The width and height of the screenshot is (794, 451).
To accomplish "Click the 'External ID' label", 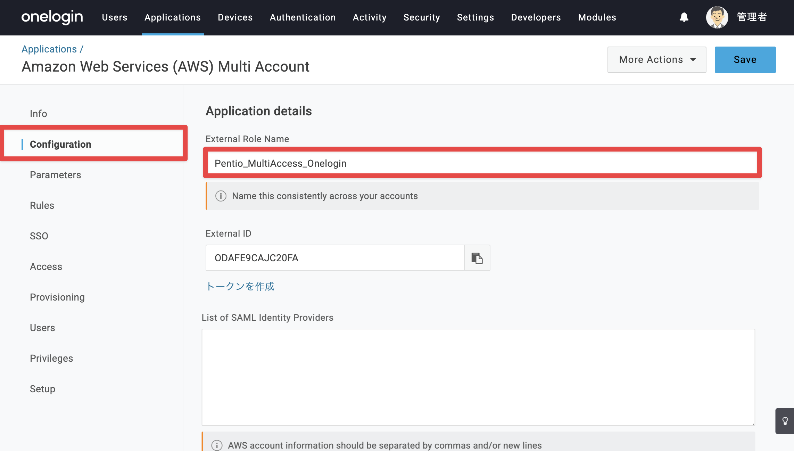I will 229,233.
